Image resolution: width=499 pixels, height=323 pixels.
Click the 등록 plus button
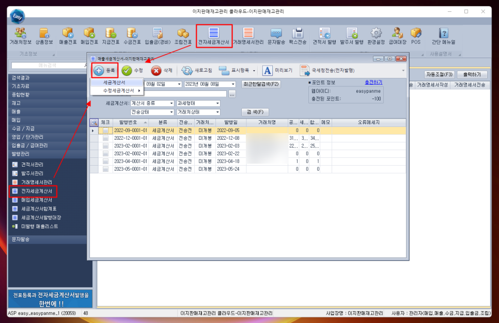(105, 70)
